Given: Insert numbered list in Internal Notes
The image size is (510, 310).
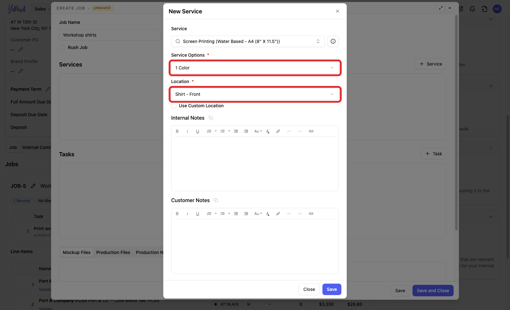Looking at the screenshot, I should click(x=209, y=131).
